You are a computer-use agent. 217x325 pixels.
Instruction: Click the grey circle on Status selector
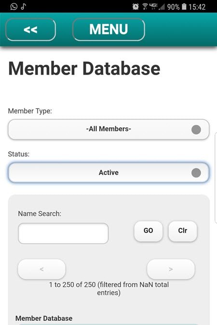point(196,173)
